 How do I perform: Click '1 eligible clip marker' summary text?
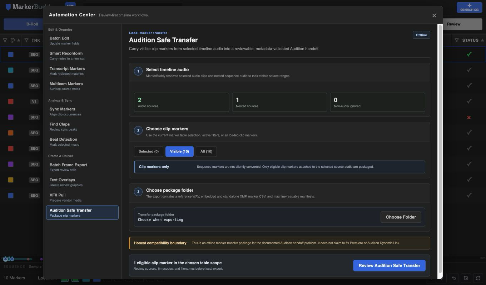178,263
